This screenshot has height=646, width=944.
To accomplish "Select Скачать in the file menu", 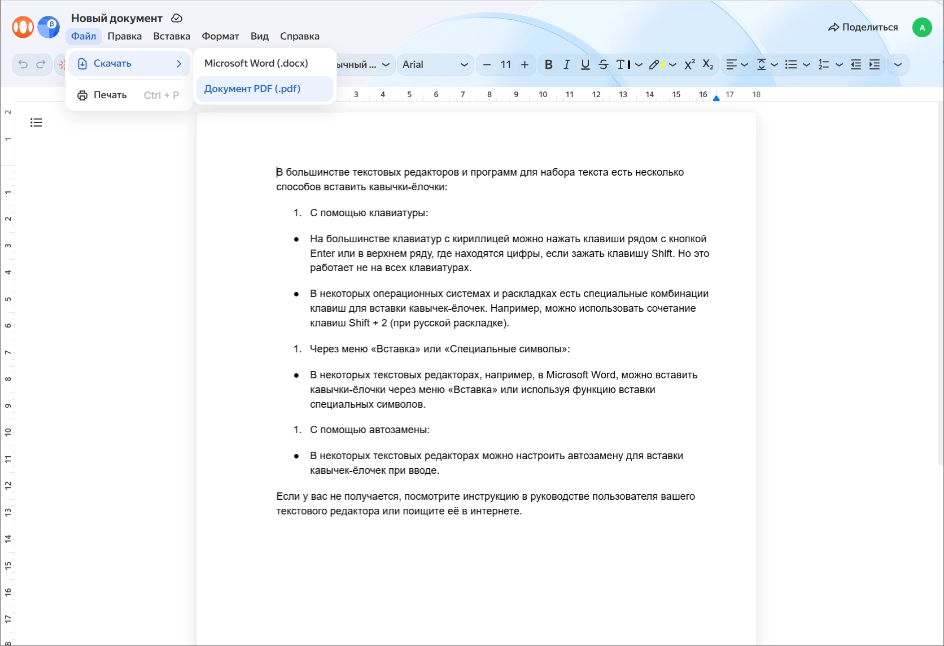I will [x=129, y=64].
